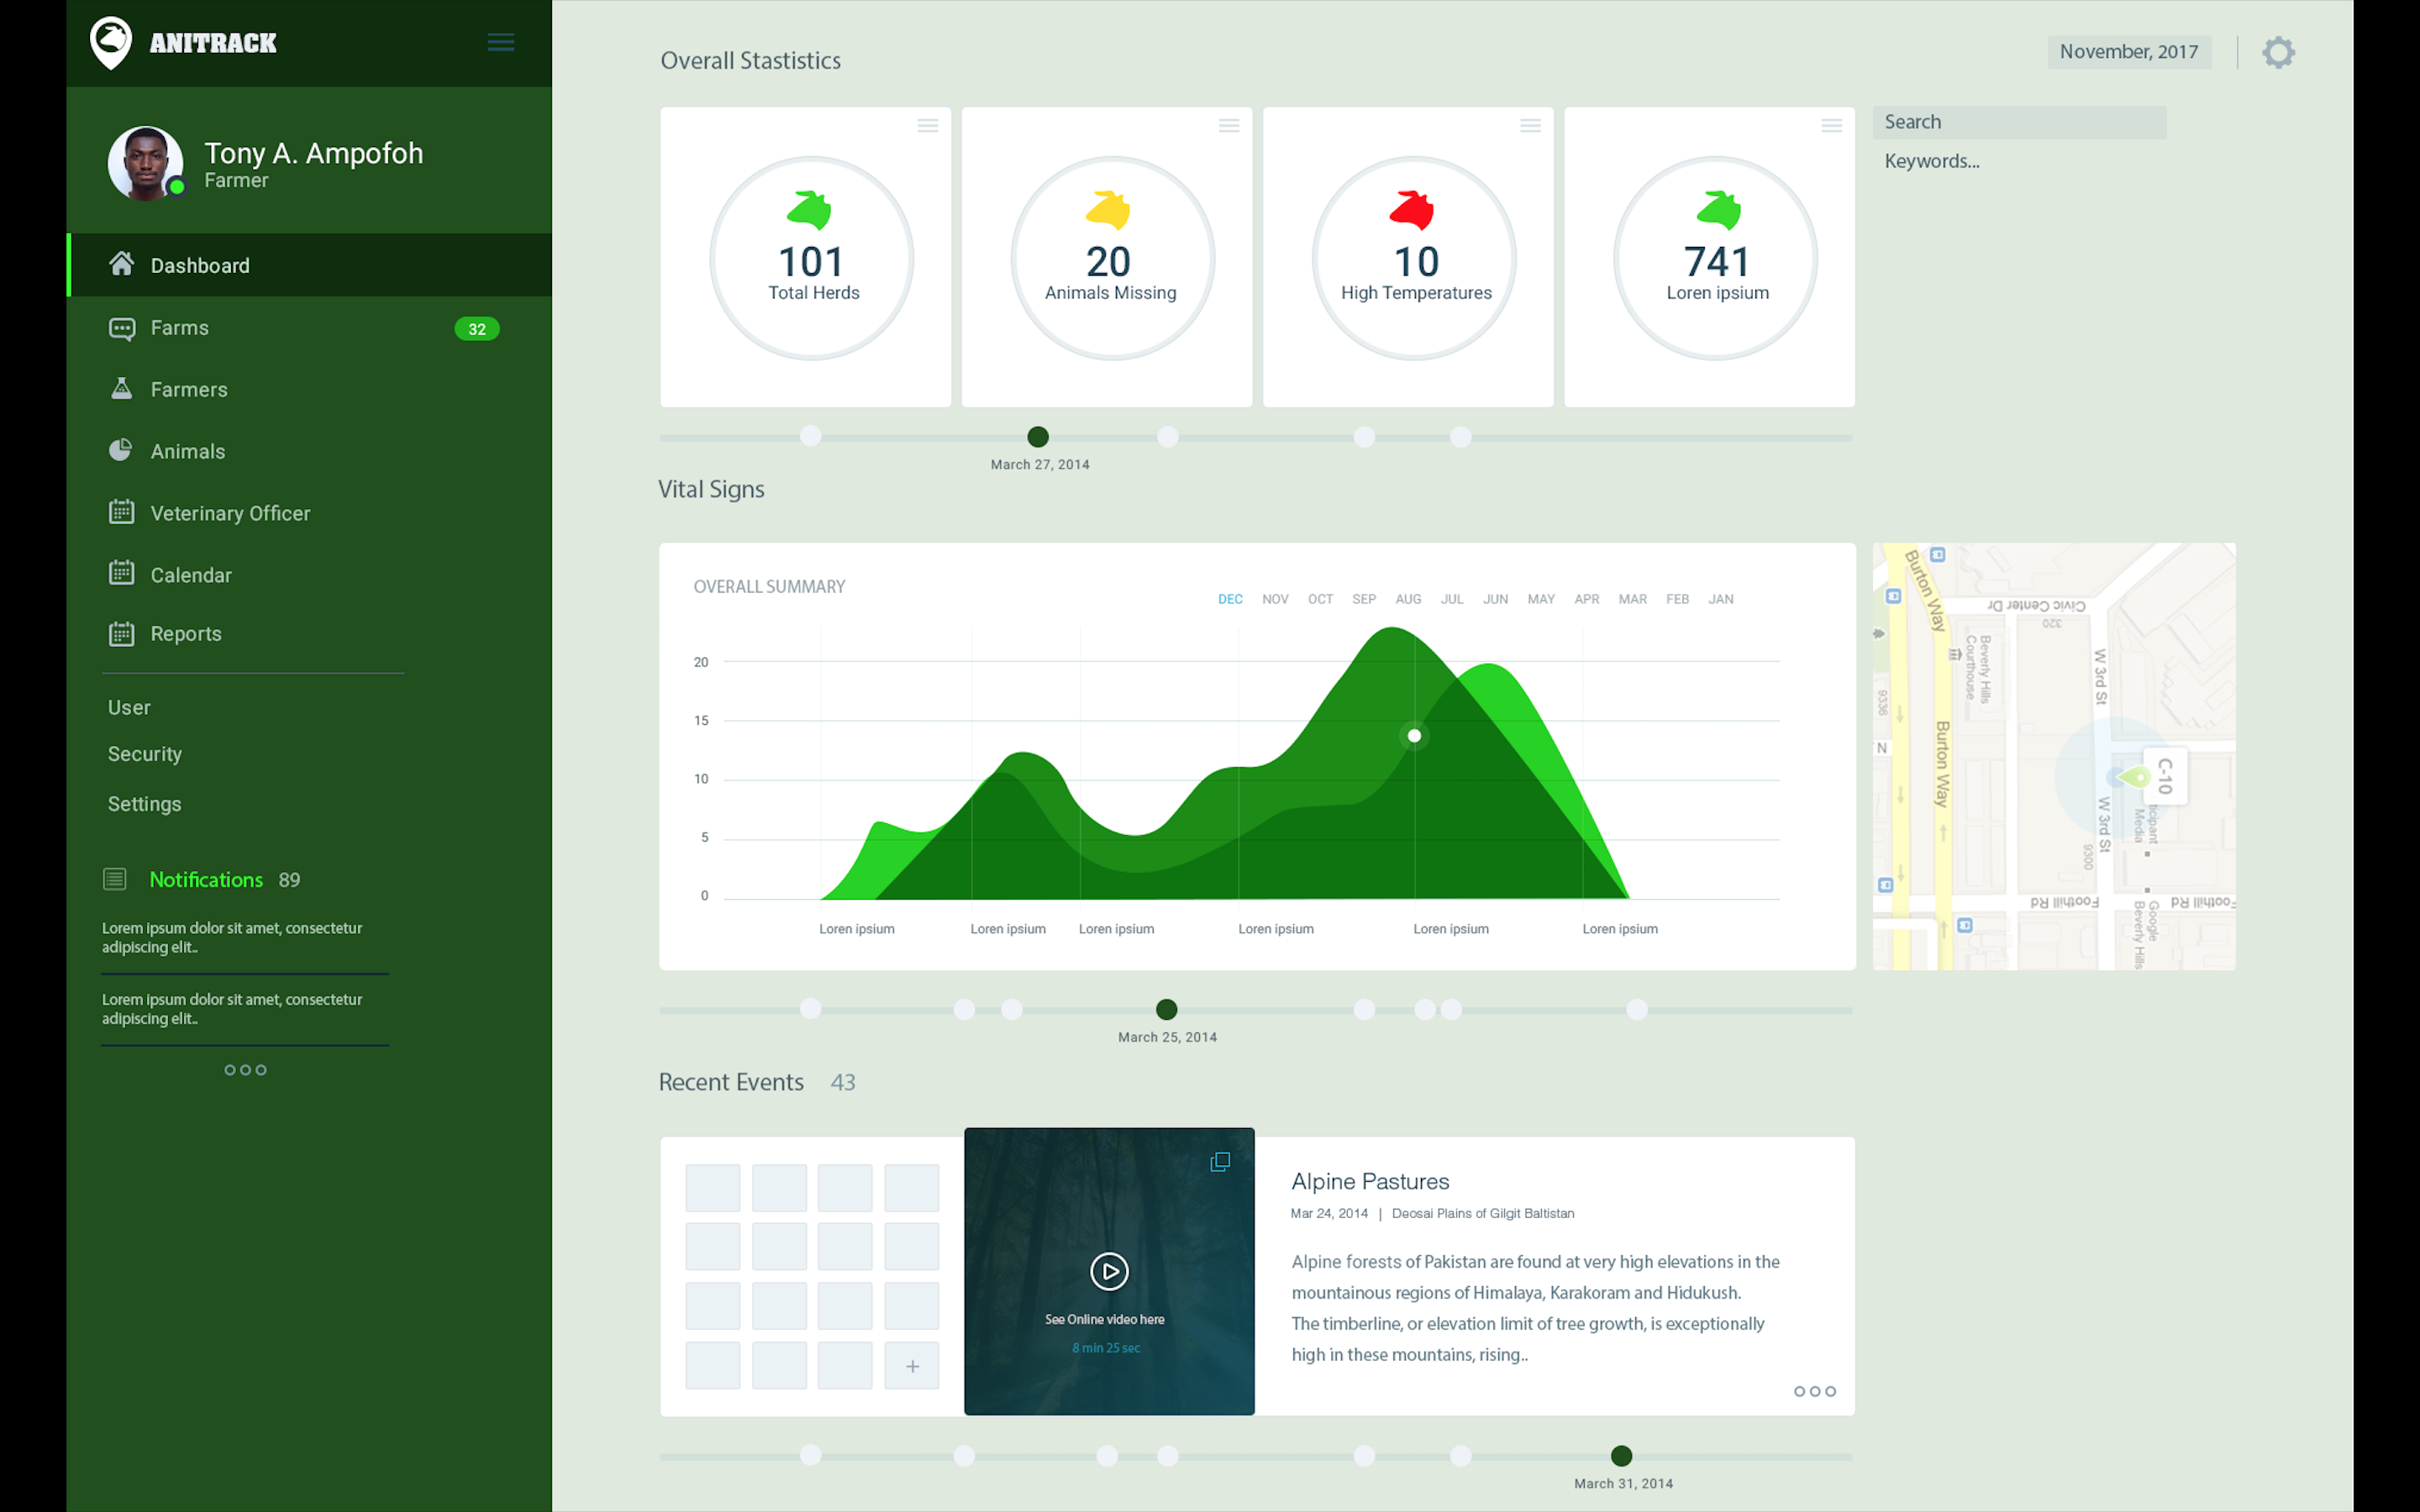
Task: Click the red cow icon in High Temperatures
Action: tap(1412, 210)
